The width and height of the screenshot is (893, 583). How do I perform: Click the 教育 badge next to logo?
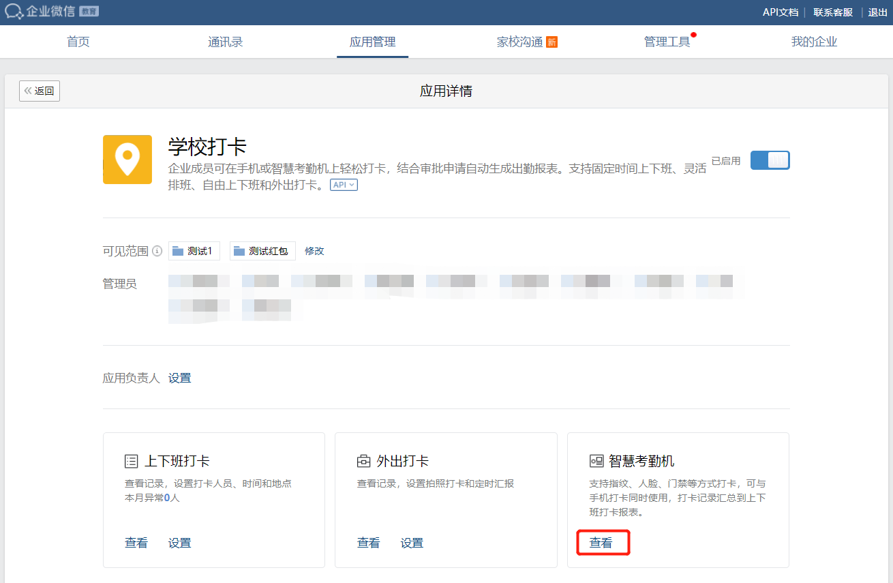coord(89,12)
